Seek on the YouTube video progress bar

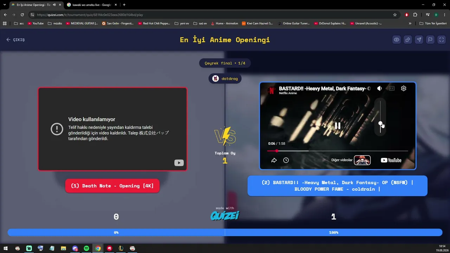[337, 151]
